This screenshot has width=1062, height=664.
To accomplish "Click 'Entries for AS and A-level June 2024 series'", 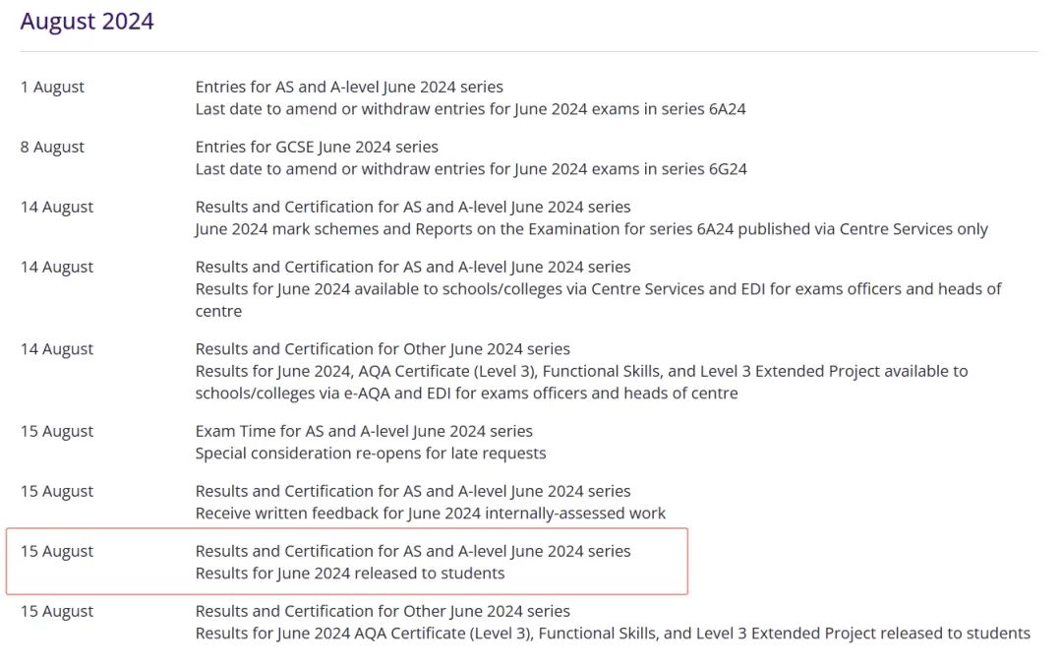I will click(x=349, y=87).
